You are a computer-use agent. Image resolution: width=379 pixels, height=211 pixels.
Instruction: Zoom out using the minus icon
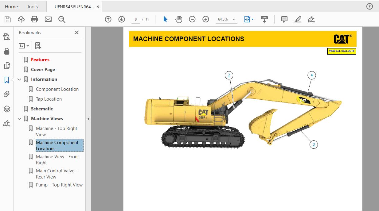[x=192, y=19]
